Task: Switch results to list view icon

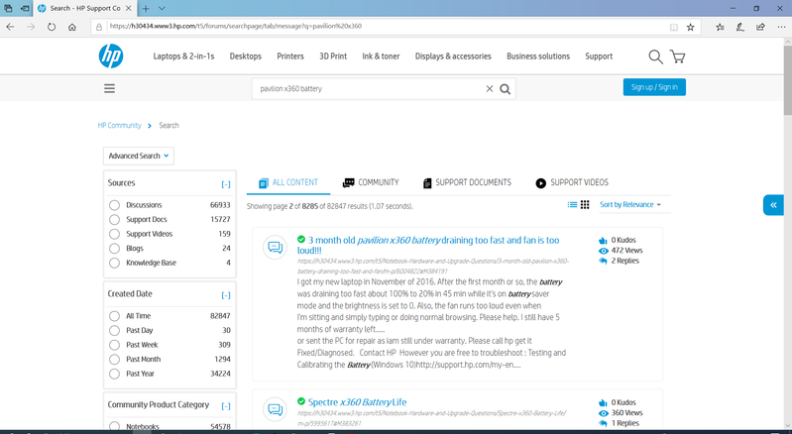Action: (x=572, y=205)
